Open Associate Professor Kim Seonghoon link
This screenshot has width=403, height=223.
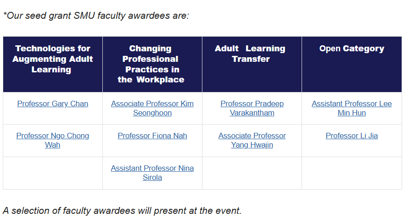pyautogui.click(x=152, y=109)
